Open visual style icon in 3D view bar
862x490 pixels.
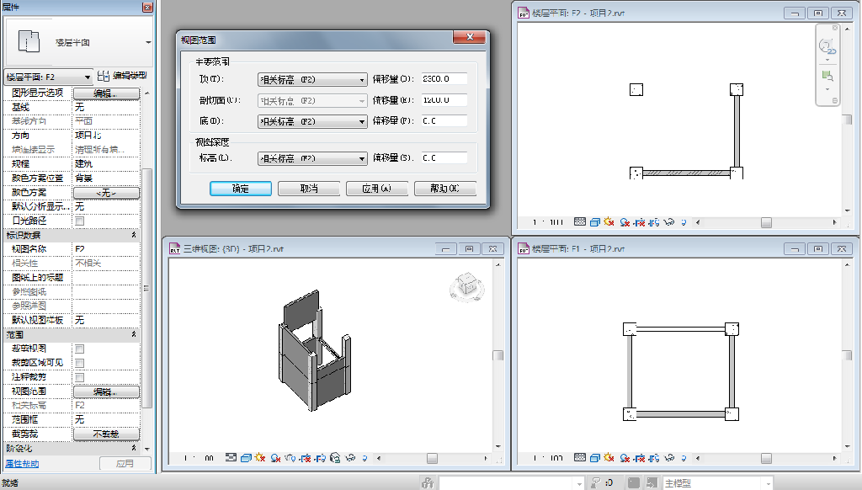tap(246, 457)
